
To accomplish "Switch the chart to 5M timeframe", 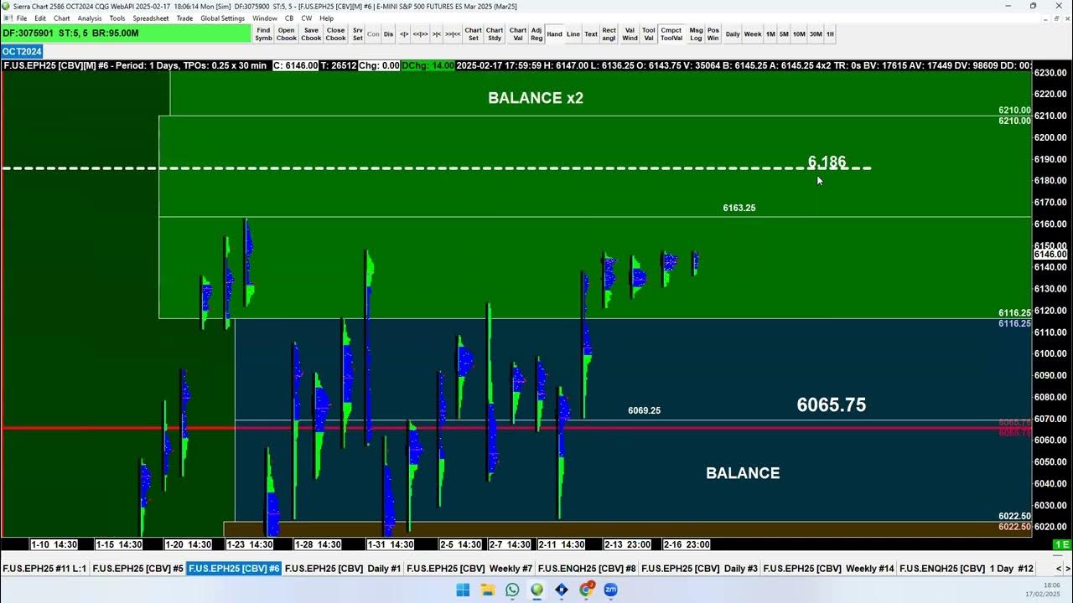I will click(783, 33).
